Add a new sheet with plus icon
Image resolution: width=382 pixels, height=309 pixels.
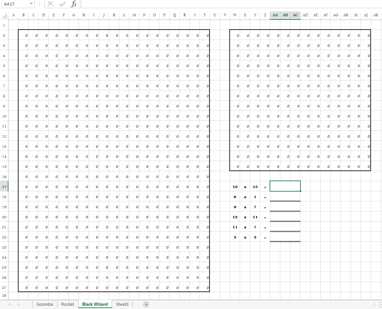point(146,304)
